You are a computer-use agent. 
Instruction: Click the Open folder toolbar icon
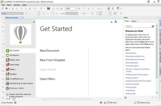click(x=7, y=9)
